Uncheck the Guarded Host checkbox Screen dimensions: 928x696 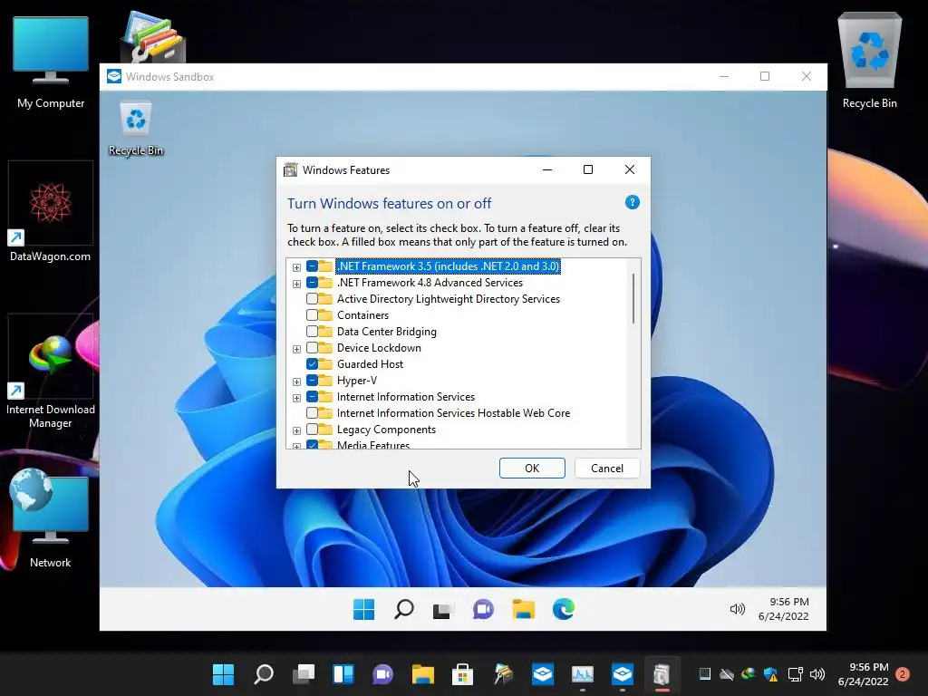coord(312,364)
